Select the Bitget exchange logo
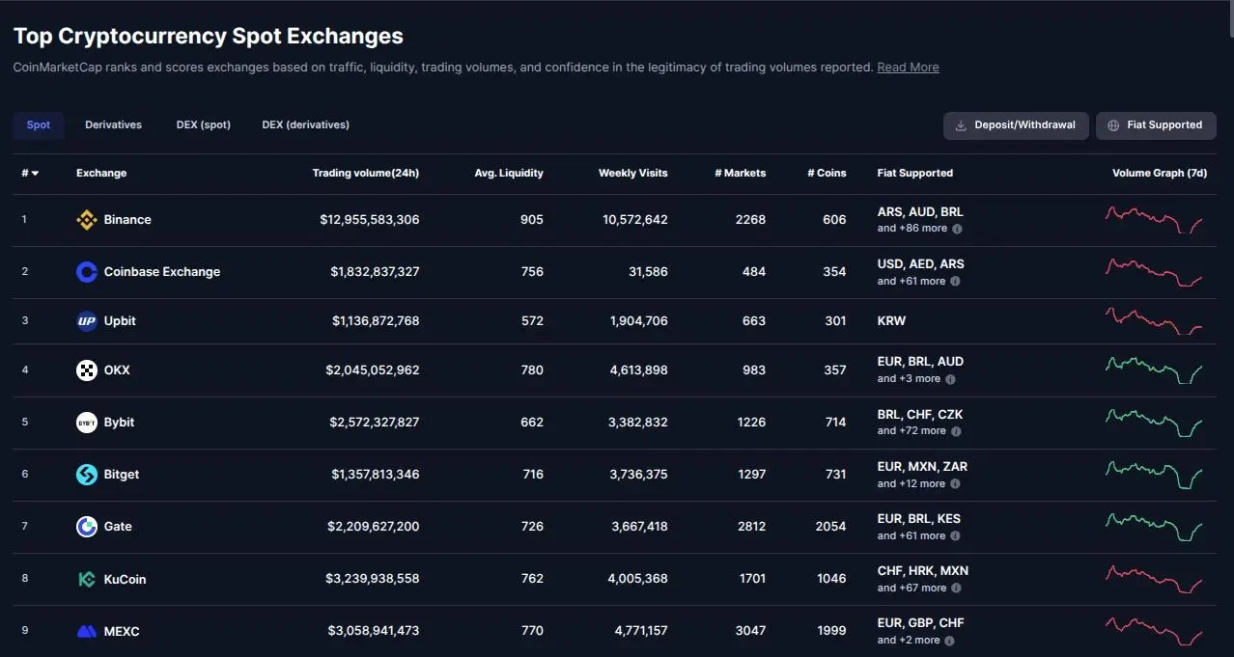This screenshot has width=1234, height=657. [85, 474]
